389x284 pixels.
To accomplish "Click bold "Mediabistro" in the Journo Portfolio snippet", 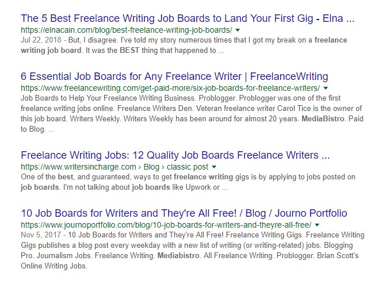I will tap(178, 256).
